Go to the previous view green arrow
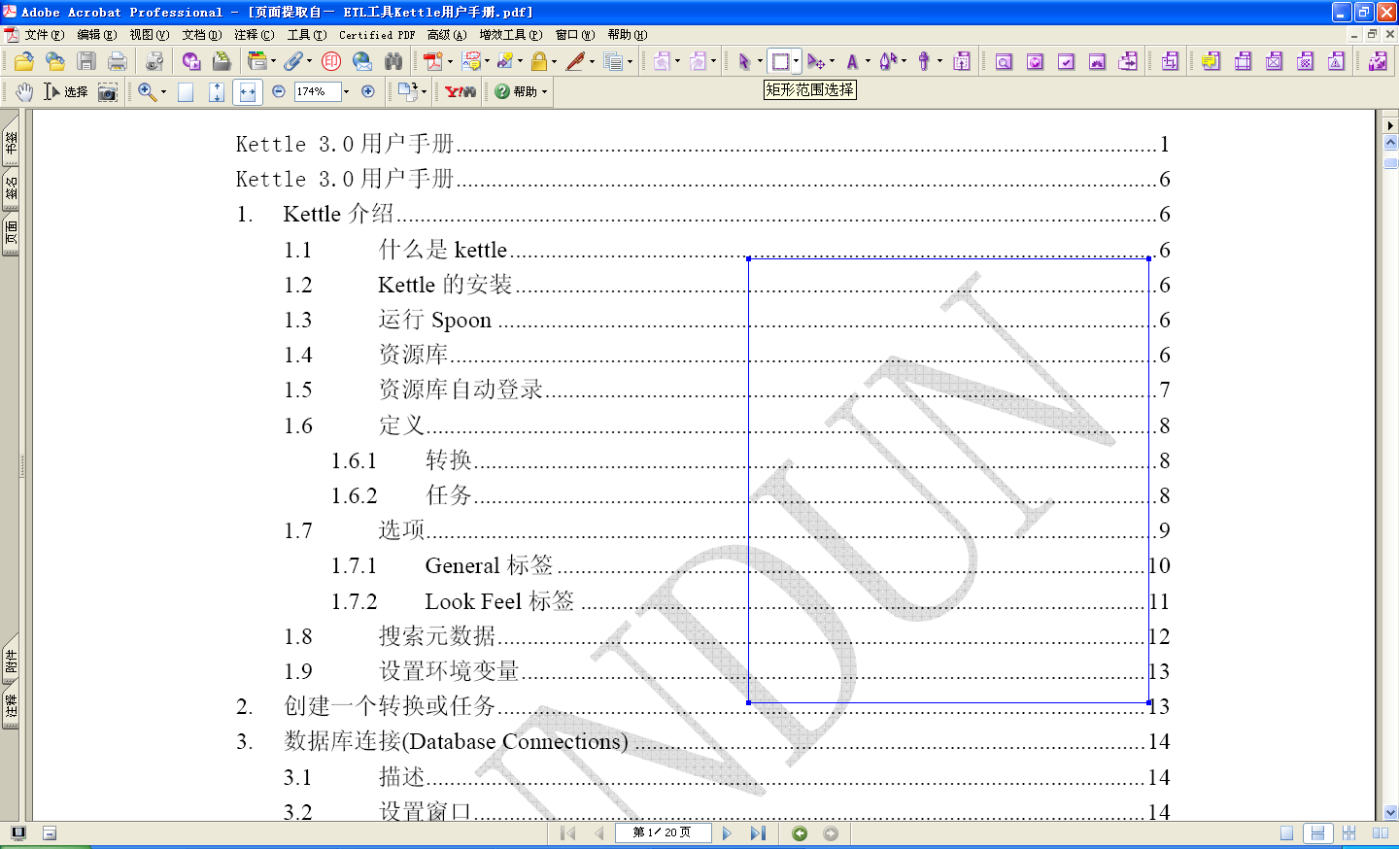This screenshot has height=849, width=1399. pyautogui.click(x=800, y=832)
